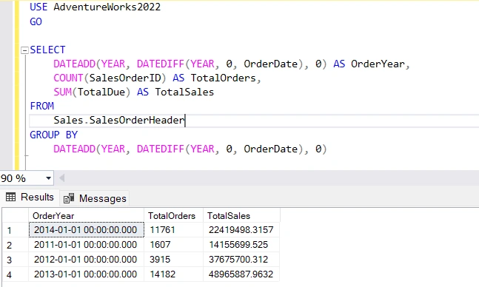The width and height of the screenshot is (479, 287).
Task: Select row header number 2
Action: [16, 245]
